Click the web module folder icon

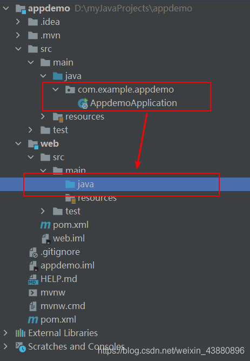coord(33,145)
